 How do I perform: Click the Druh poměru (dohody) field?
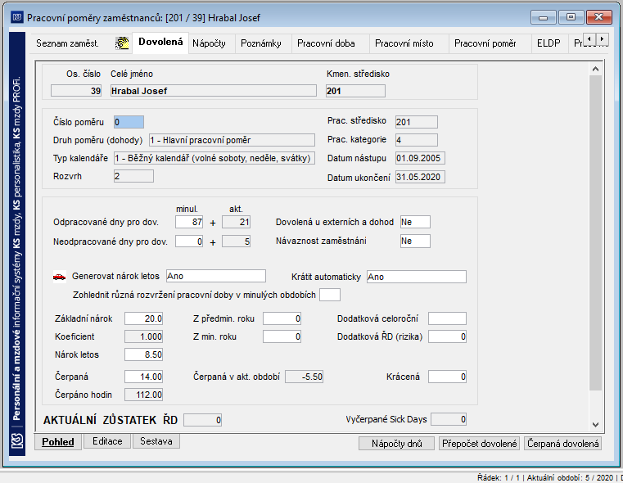[x=232, y=140]
